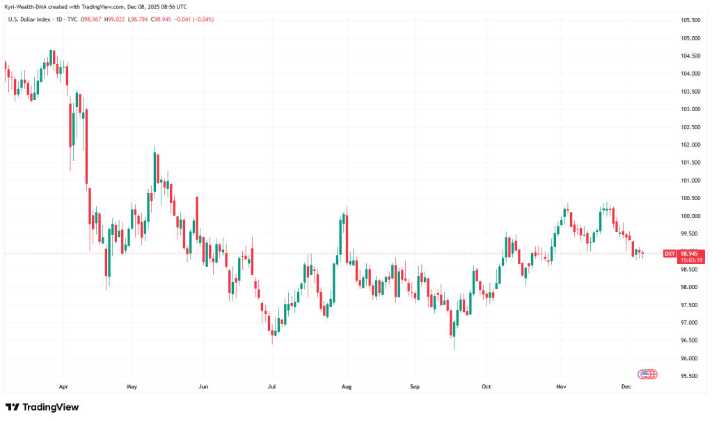This screenshot has width=712, height=421.
Task: Jump to the Dec time axis label
Action: click(x=626, y=385)
